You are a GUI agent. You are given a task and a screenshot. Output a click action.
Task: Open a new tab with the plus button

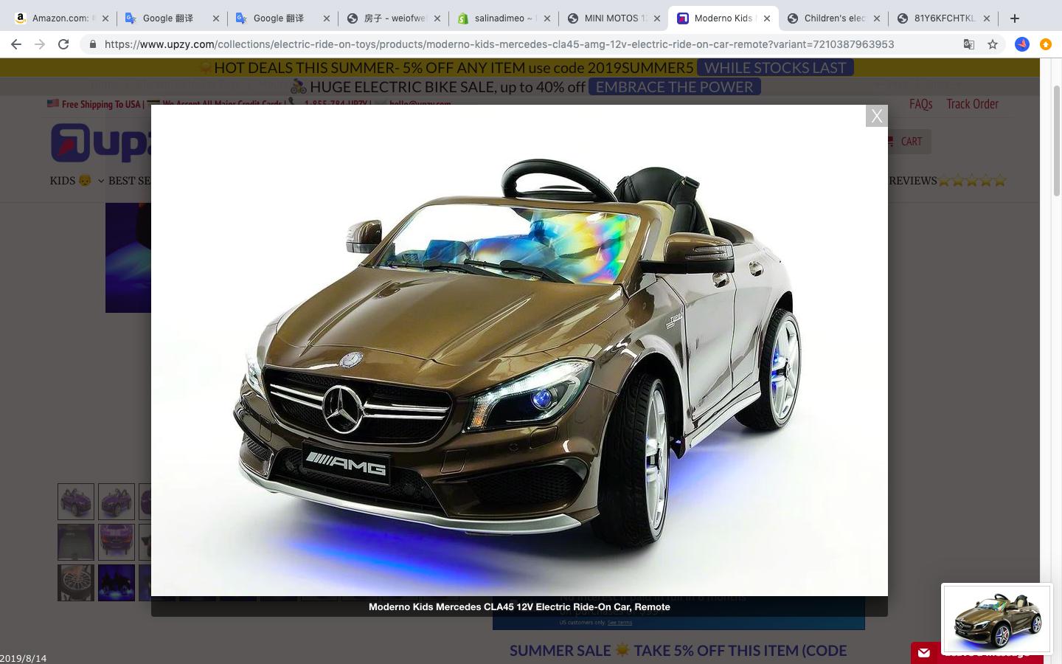coord(1014,18)
